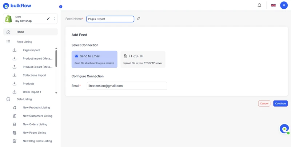Viewport: 291px width, 147px height.
Task: Click the Home house icon
Action: pos(8,32)
